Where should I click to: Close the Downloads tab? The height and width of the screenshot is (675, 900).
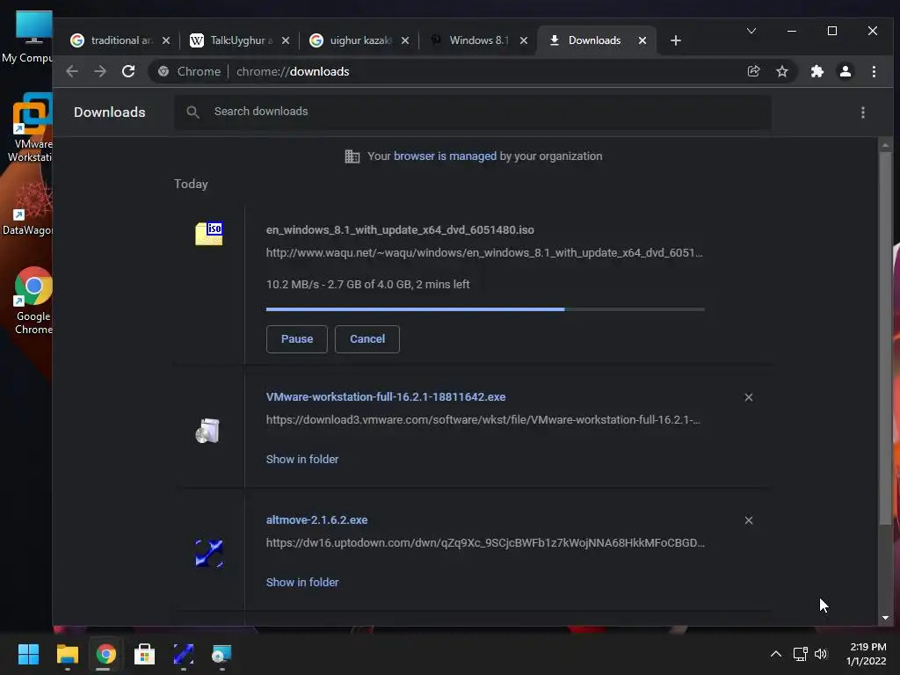(642, 40)
